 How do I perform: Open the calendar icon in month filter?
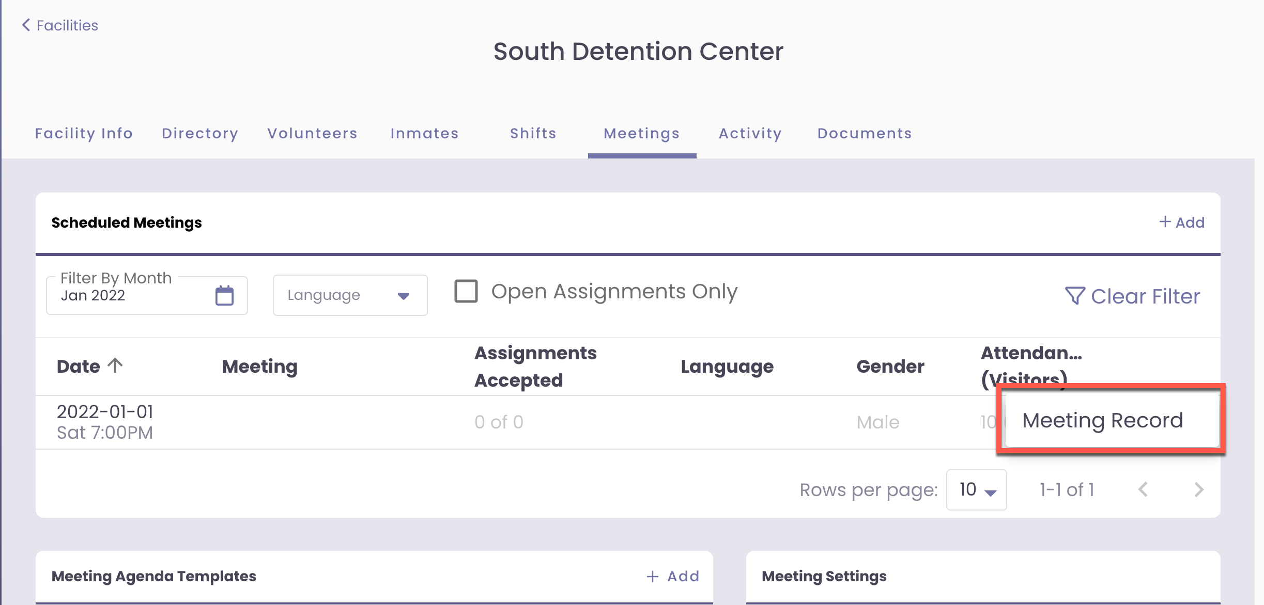pos(224,295)
